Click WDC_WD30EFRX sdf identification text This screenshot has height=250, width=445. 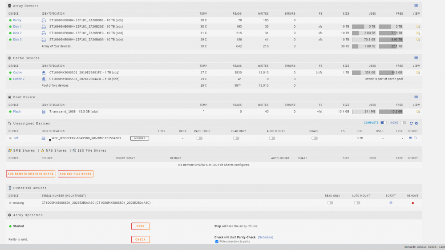pyautogui.click(x=86, y=138)
